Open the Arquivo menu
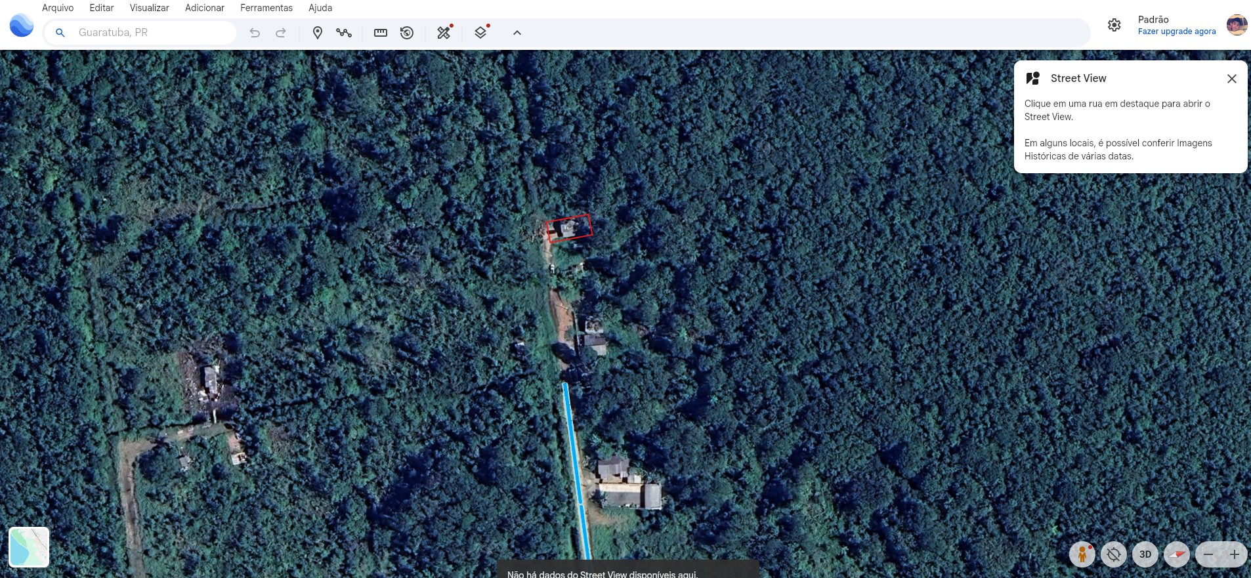The height and width of the screenshot is (578, 1251). [58, 8]
